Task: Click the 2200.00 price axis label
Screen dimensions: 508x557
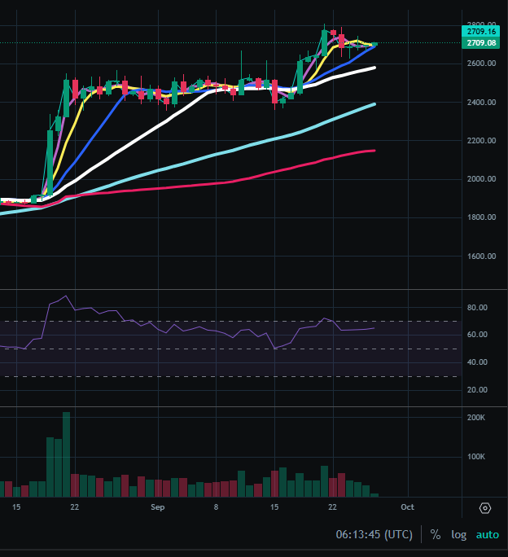Action: pos(481,141)
